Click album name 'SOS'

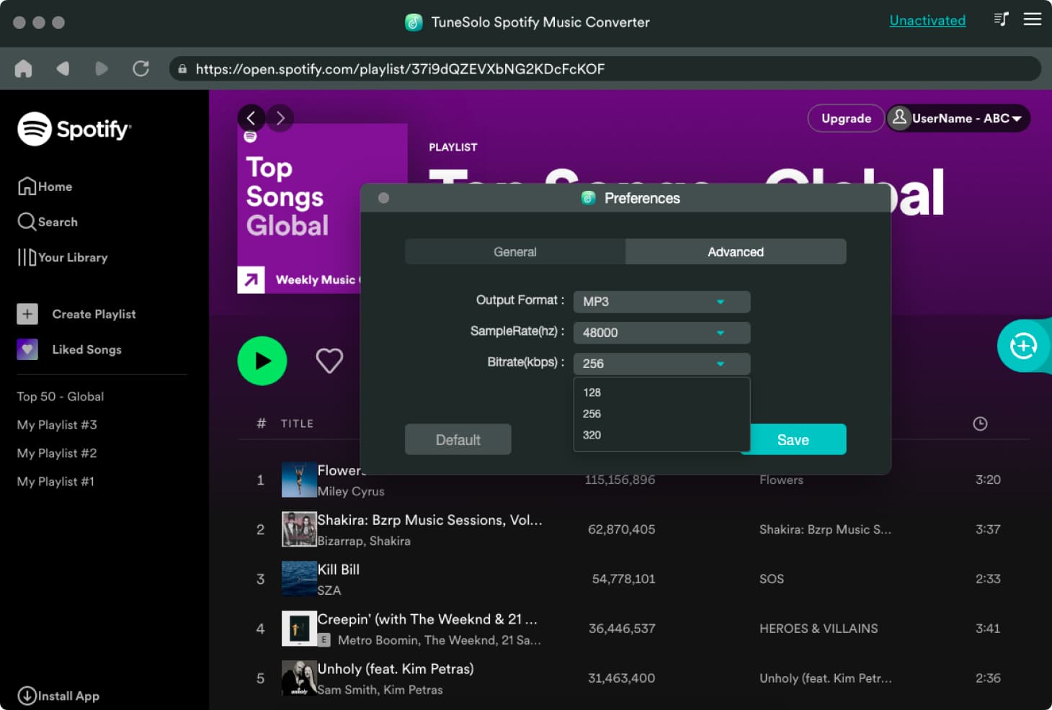pos(772,579)
